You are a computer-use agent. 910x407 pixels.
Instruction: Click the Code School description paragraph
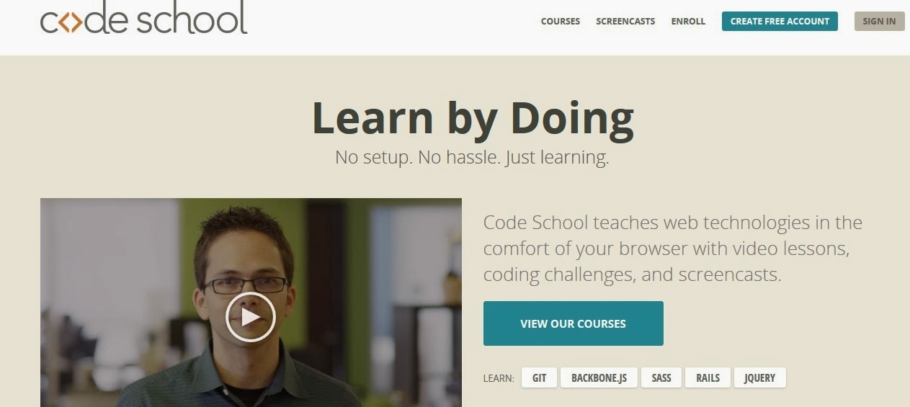[x=672, y=249]
